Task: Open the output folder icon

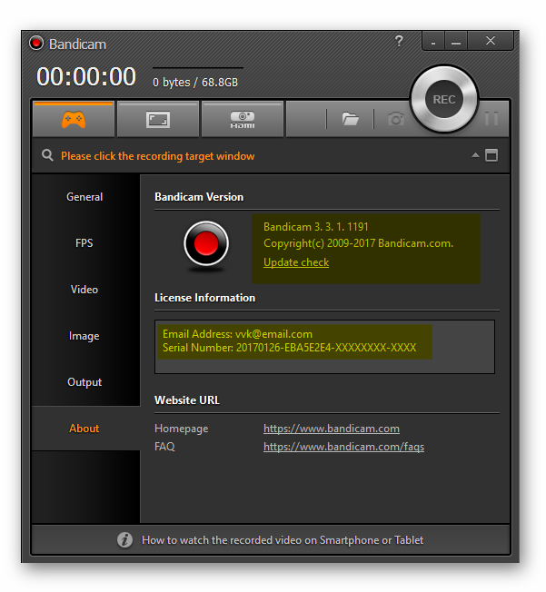Action: click(350, 119)
